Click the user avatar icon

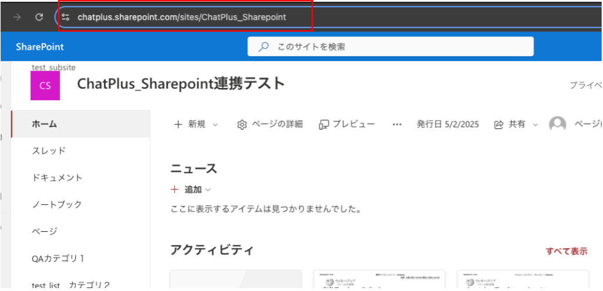click(558, 124)
